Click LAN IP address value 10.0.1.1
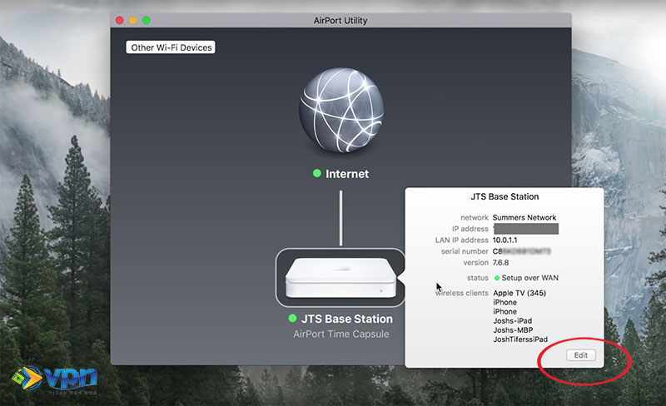The image size is (666, 406). 504,240
